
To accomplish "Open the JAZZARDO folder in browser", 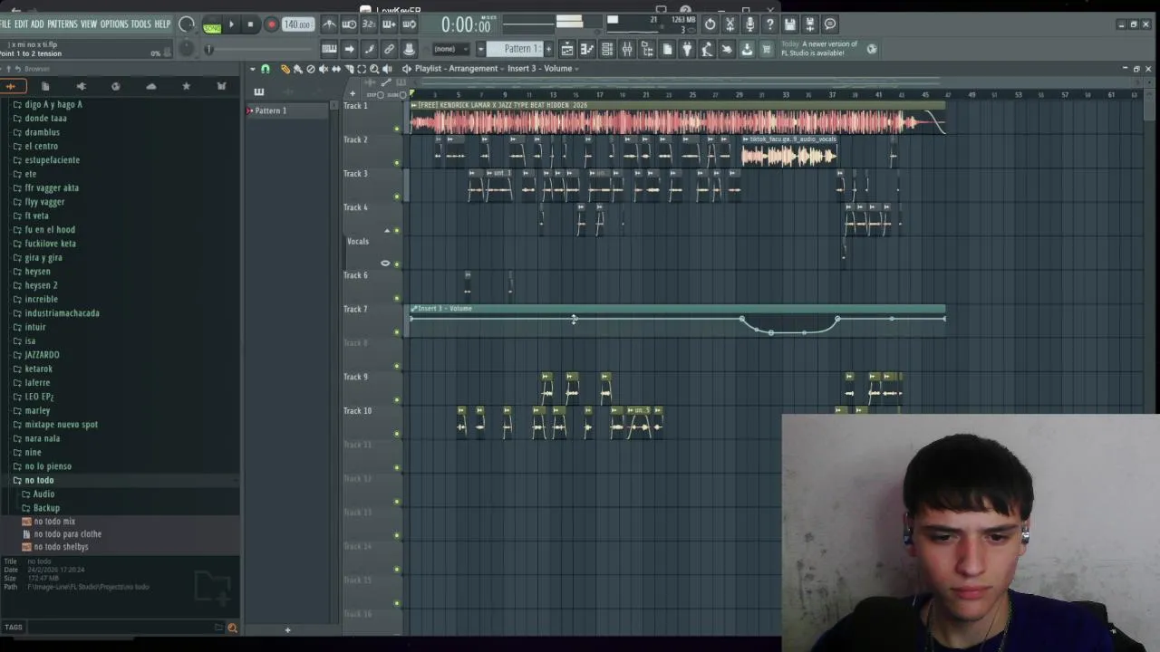I will (42, 355).
